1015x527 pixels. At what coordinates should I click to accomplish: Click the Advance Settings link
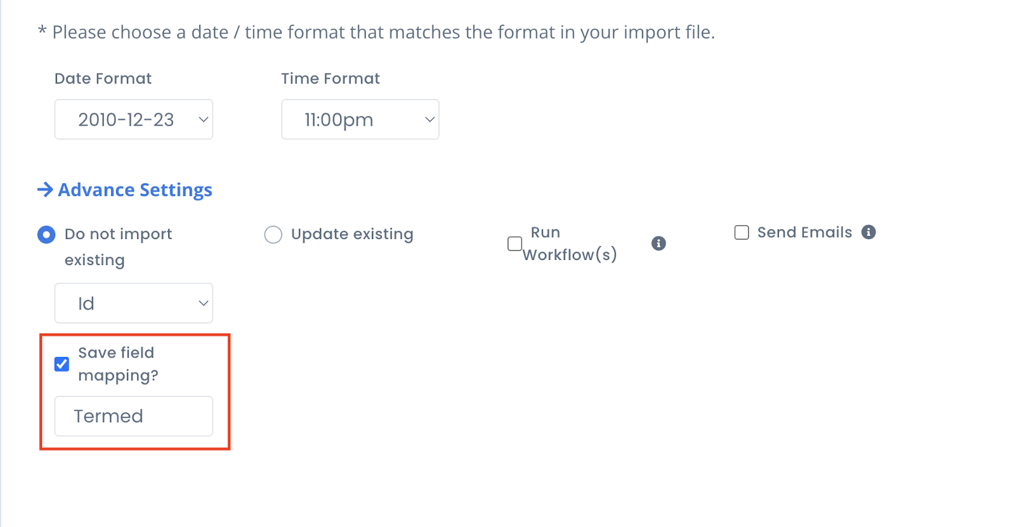click(x=135, y=190)
